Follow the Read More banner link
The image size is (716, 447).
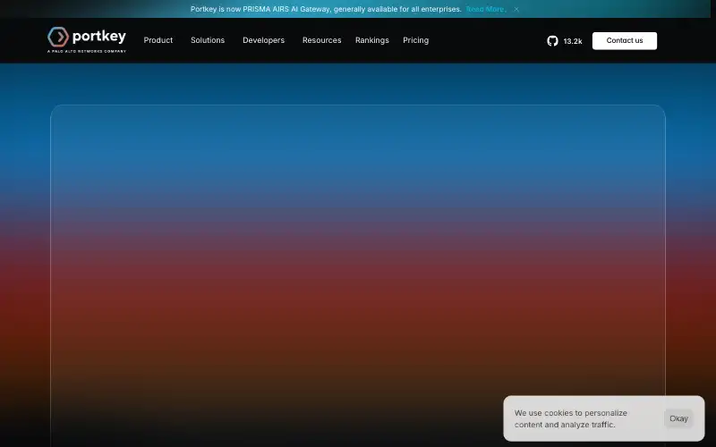486,9
